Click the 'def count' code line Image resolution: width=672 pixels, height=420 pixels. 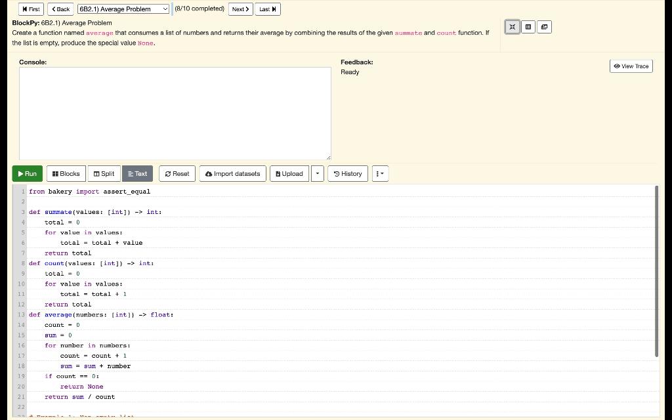click(91, 264)
